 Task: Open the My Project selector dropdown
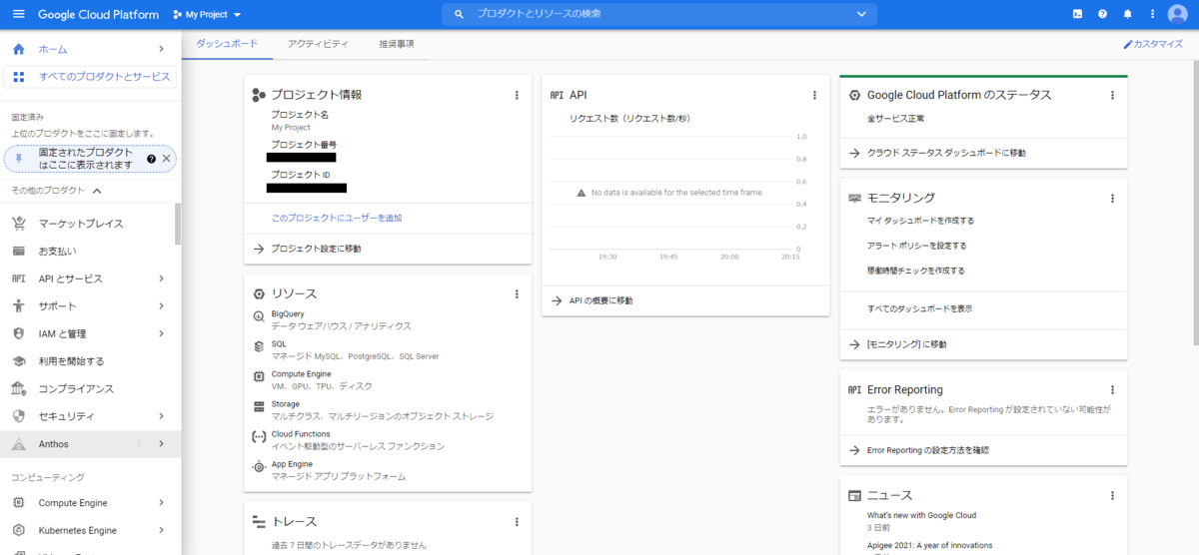click(x=207, y=15)
